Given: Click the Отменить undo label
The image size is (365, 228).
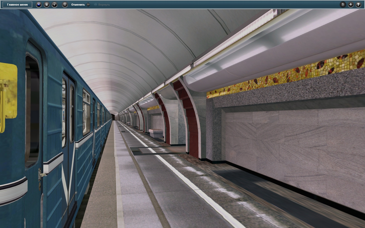Looking at the screenshot, I should pos(78,5).
